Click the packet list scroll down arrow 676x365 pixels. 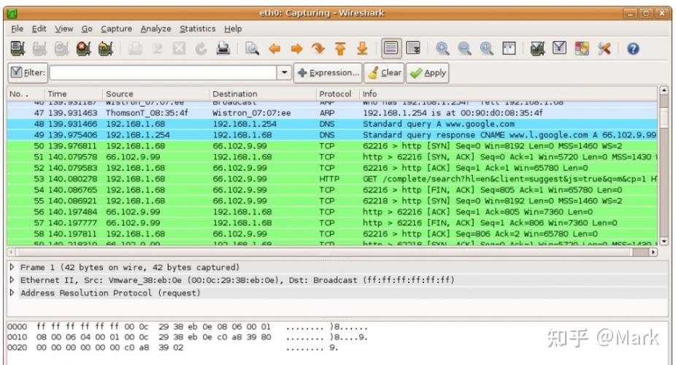click(664, 242)
